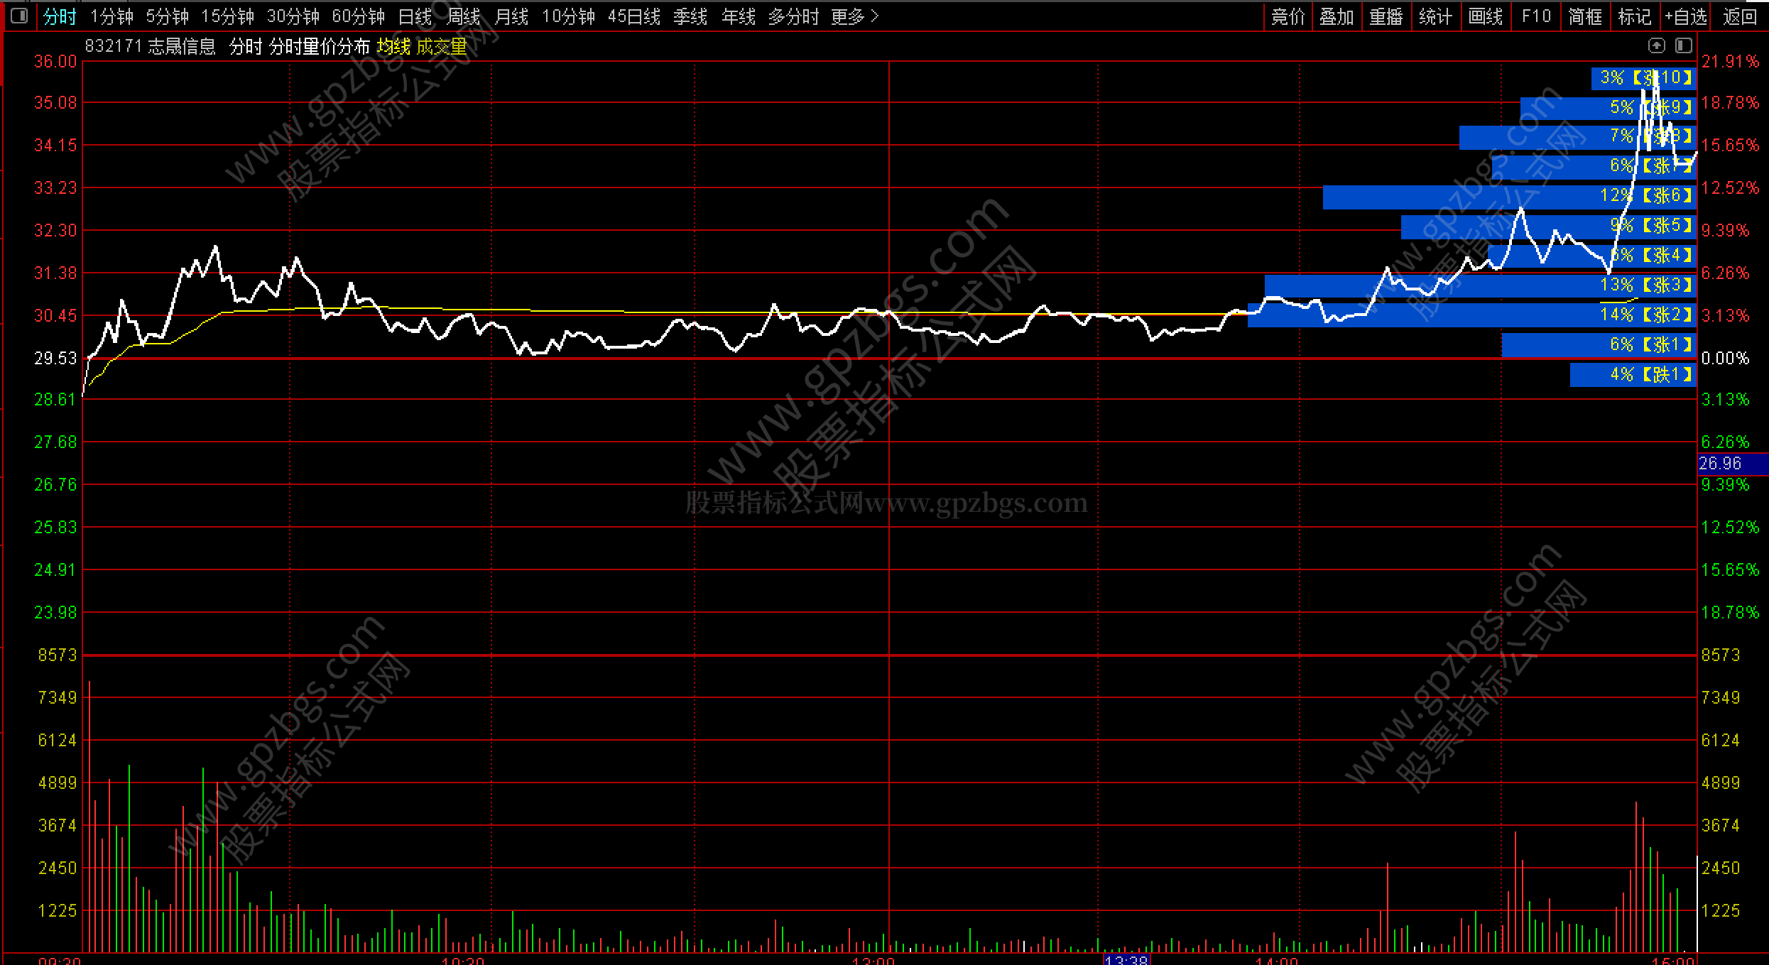
Task: Click 叠加 to overlay another stock
Action: click(1336, 16)
